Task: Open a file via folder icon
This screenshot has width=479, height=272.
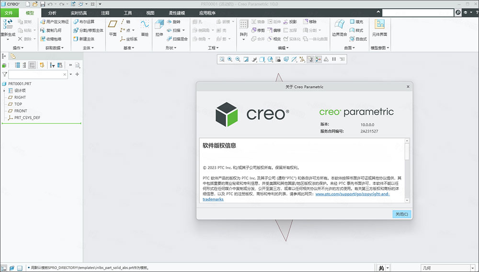Action: coord(35,4)
